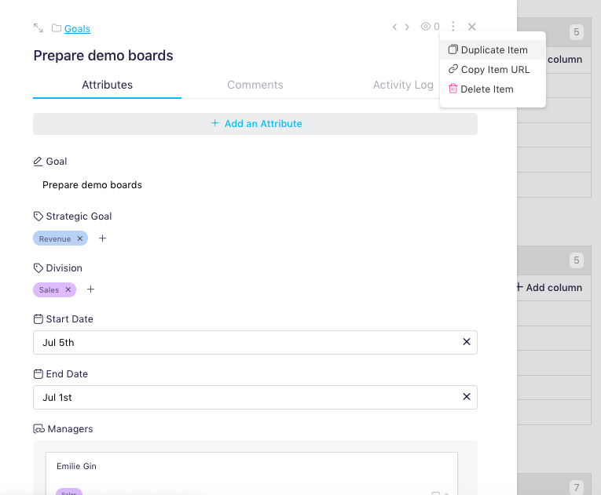The image size is (601, 495).
Task: Remove the Revenue tag
Action: pos(79,238)
